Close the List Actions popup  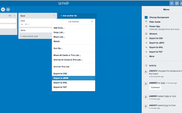click(x=92, y=21)
